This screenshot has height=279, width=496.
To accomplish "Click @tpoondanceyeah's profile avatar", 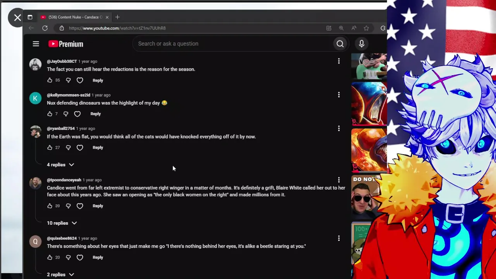I will (x=35, y=183).
